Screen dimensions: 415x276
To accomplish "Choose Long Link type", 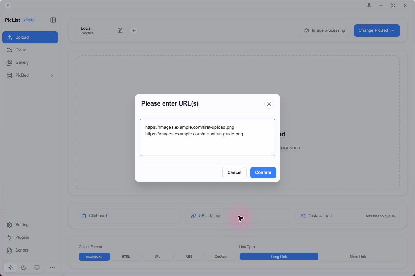I will 279,257.
